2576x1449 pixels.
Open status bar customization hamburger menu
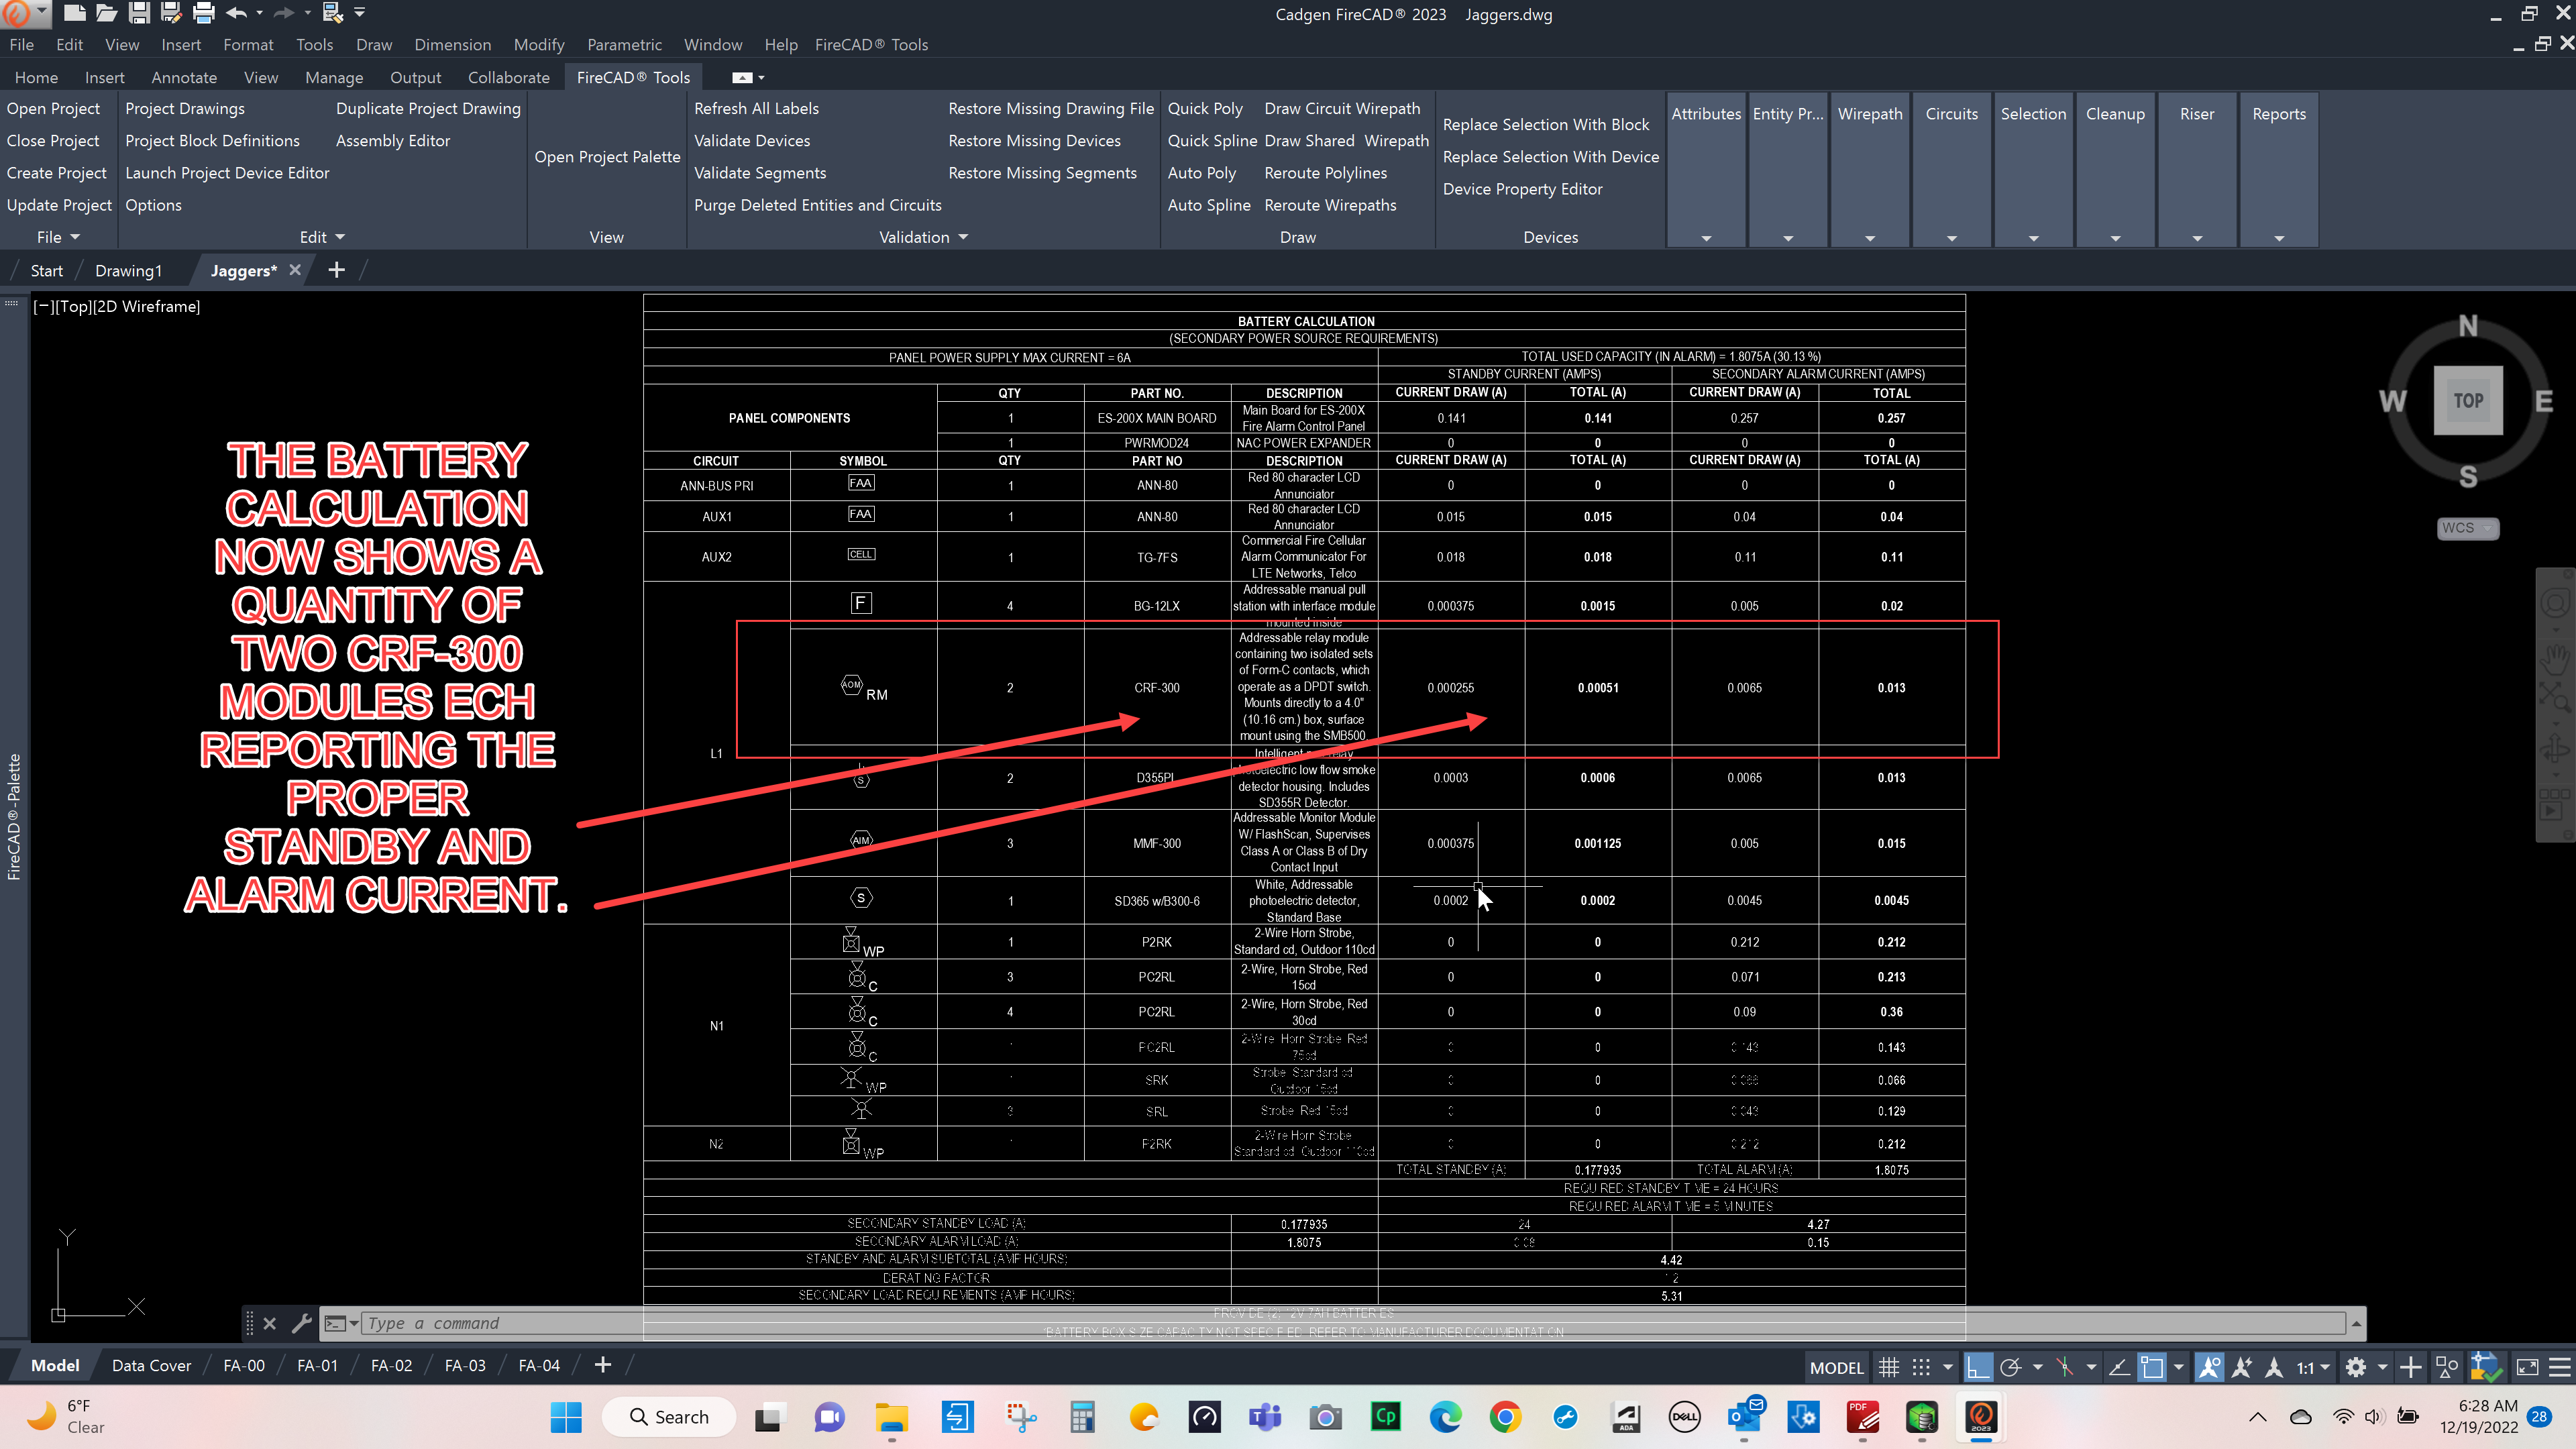[x=2560, y=1367]
